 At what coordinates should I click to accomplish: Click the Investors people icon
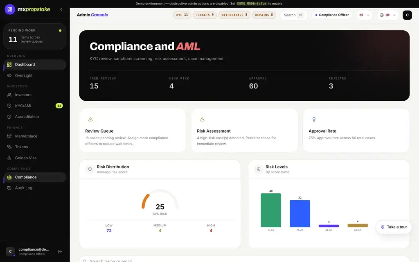pyautogui.click(x=9, y=95)
